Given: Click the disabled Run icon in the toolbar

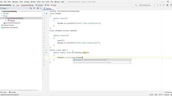Looking at the screenshot, I should [x=155, y=5].
